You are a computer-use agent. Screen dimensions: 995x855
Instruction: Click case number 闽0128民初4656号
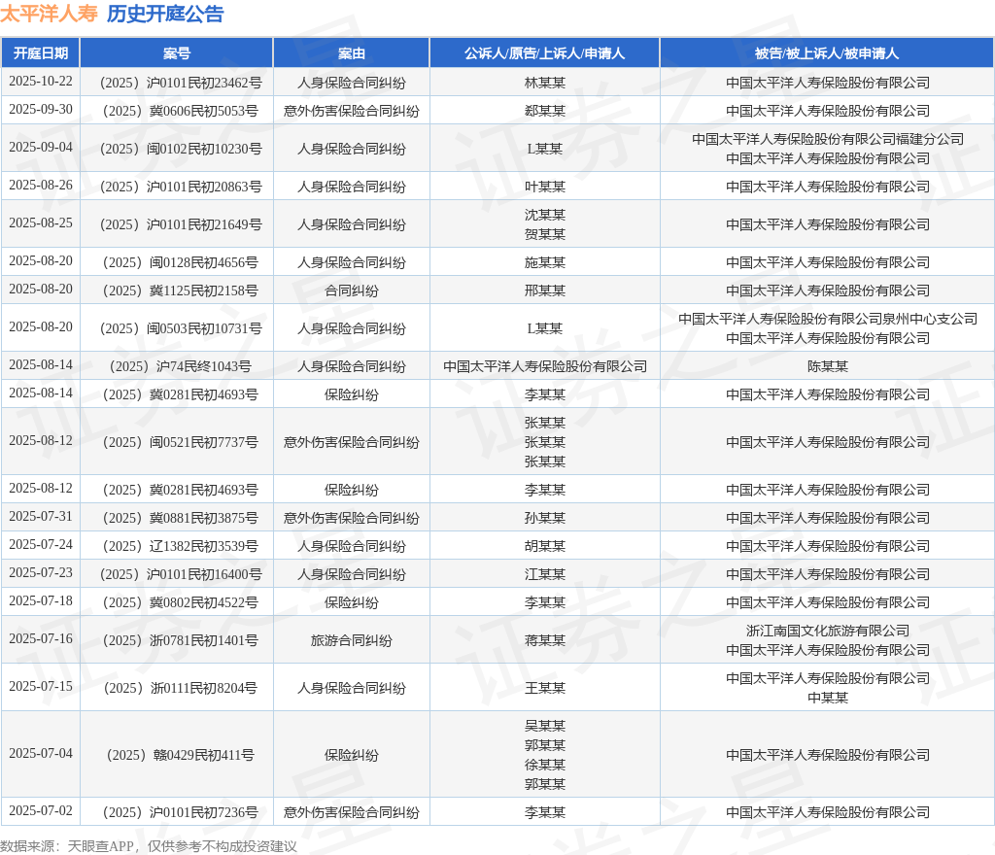coord(181,262)
